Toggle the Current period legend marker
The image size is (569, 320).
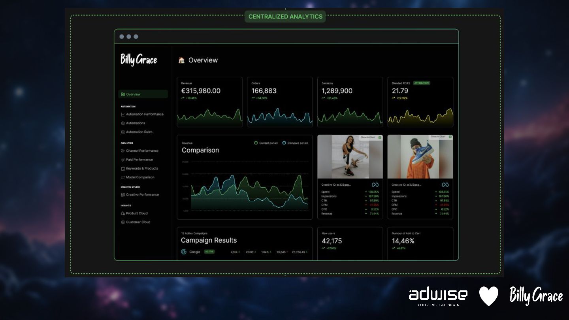coord(256,143)
